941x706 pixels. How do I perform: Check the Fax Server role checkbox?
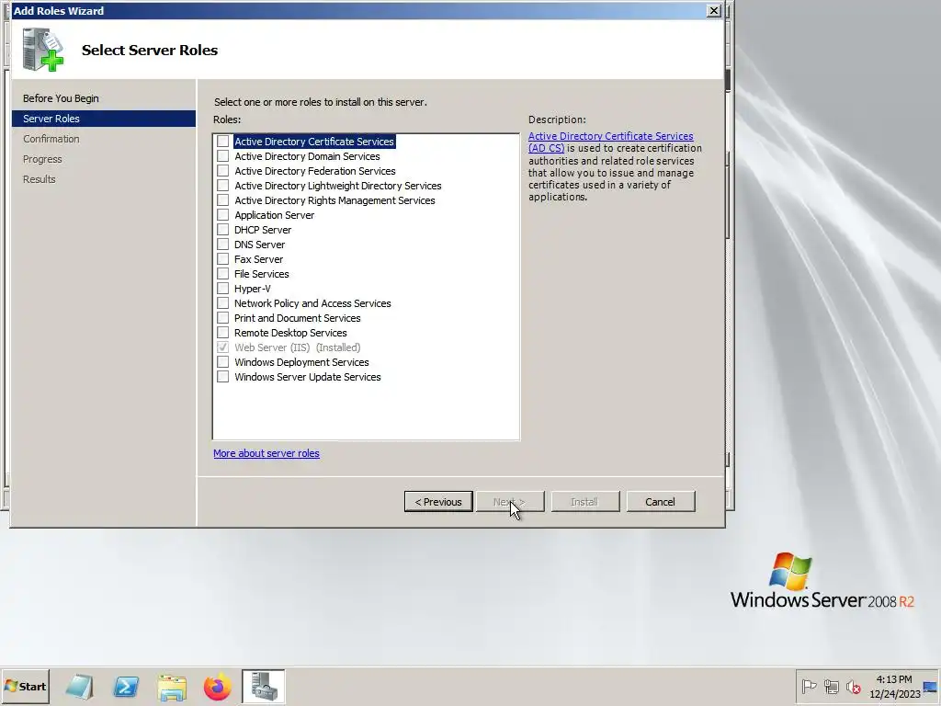click(x=222, y=258)
